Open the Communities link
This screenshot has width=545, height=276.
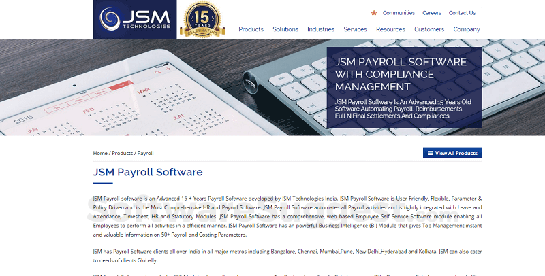coord(399,13)
